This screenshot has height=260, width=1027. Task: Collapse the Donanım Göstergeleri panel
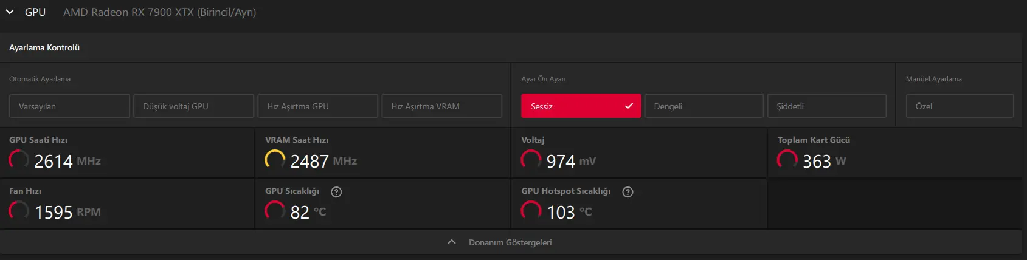452,242
